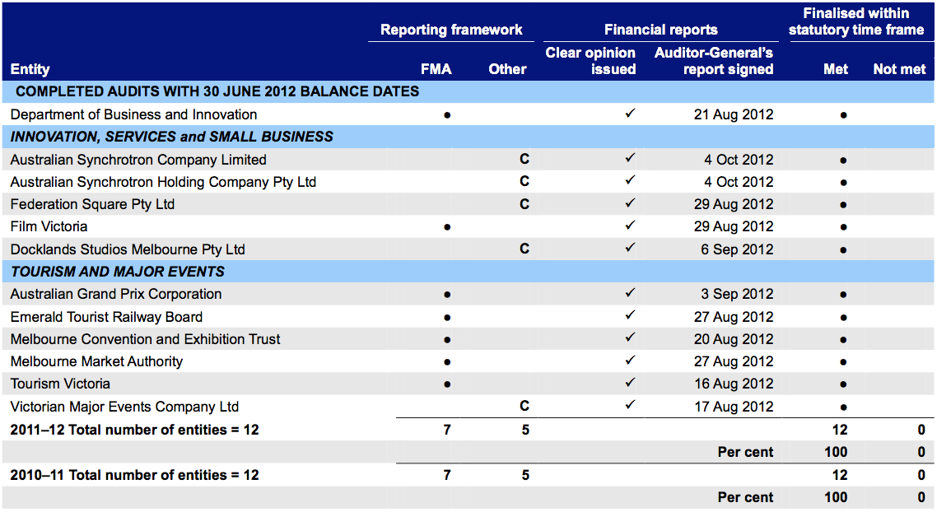
Task: Click 'Department of Business and Innovation' row
Action: click(468, 114)
